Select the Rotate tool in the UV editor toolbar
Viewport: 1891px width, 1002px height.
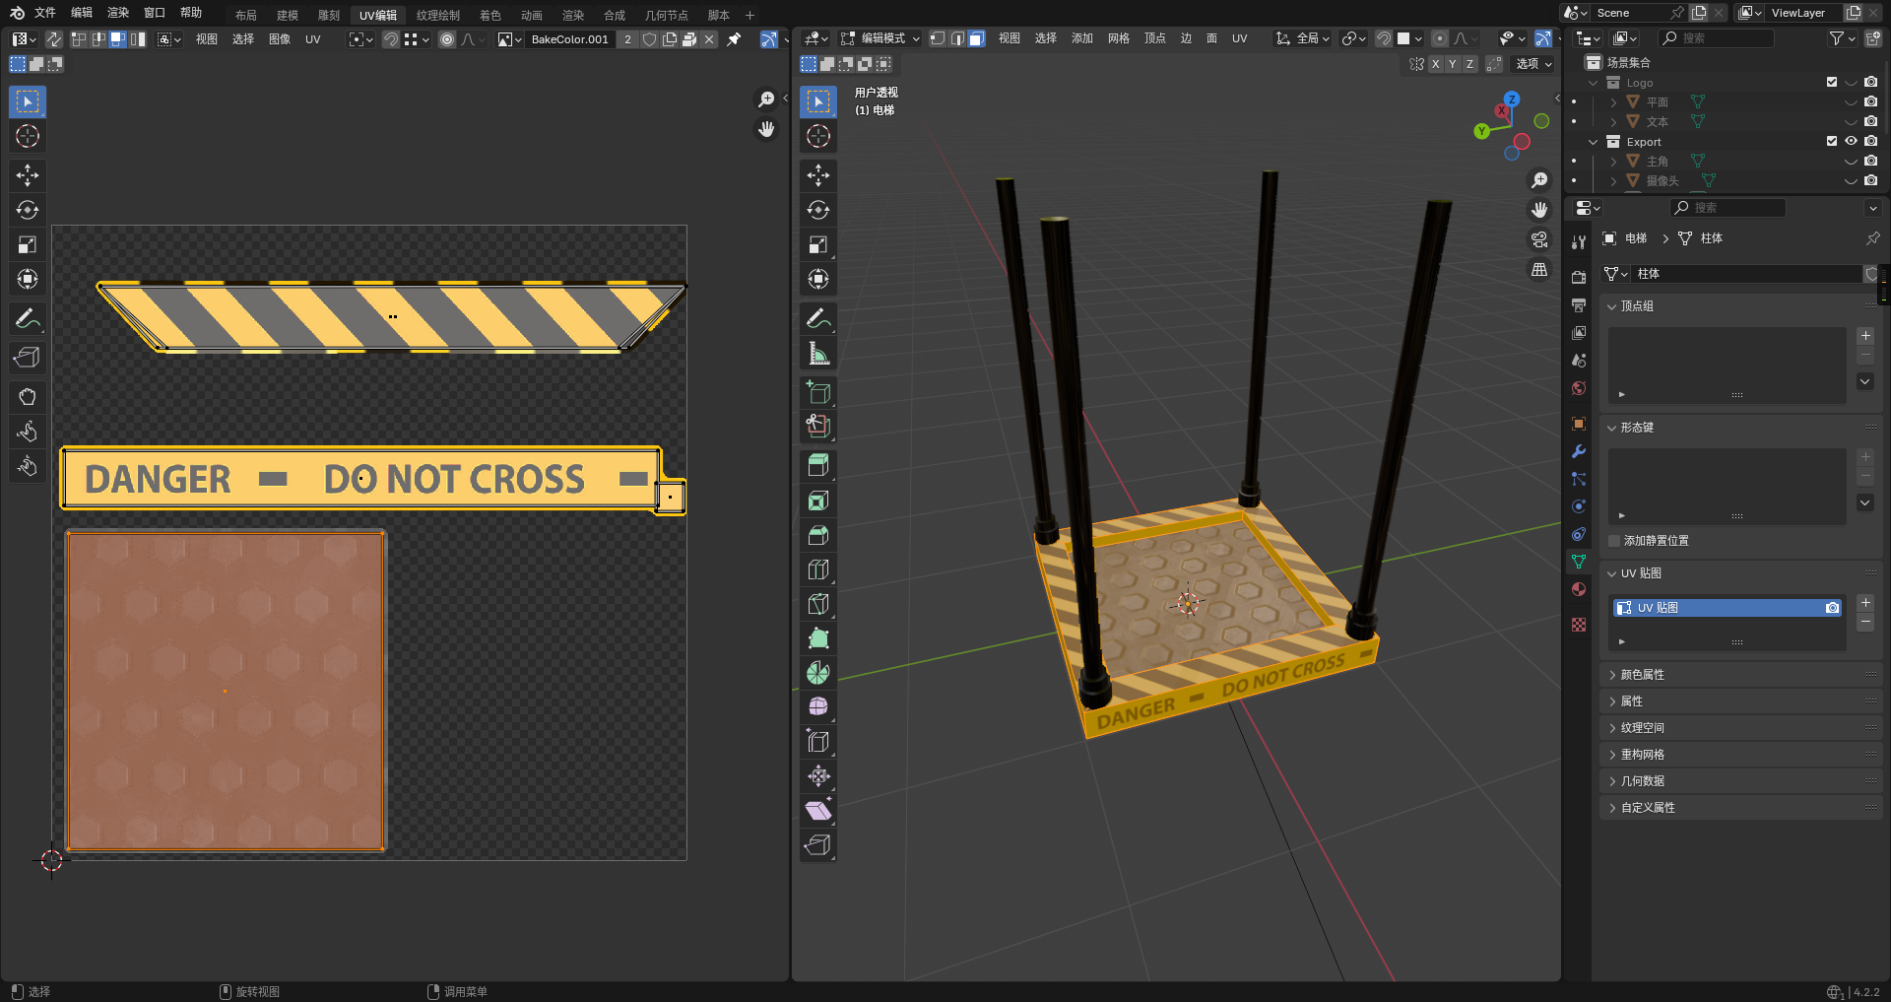(28, 210)
